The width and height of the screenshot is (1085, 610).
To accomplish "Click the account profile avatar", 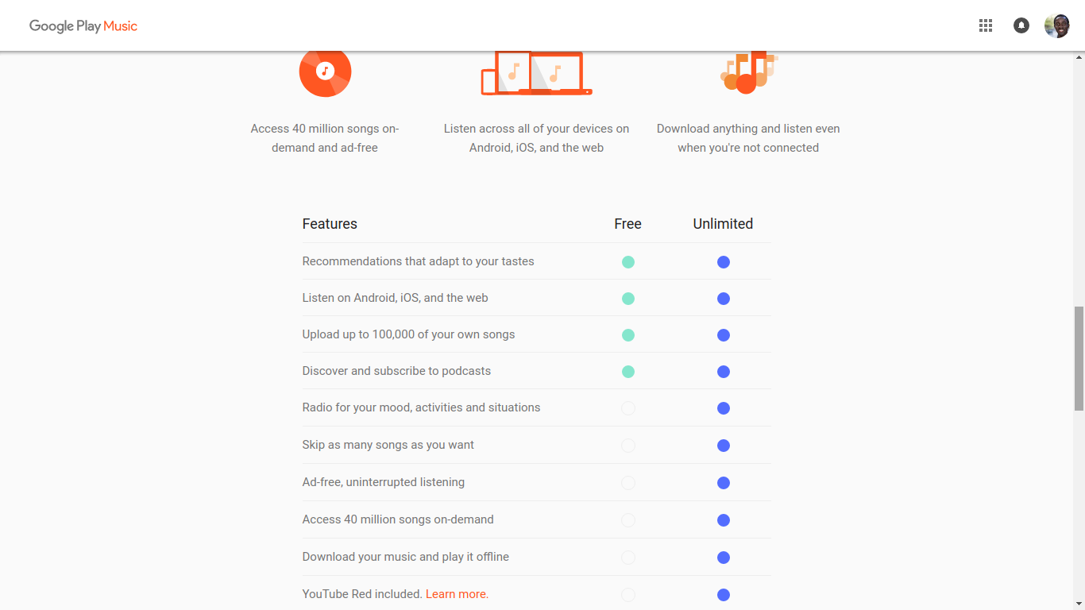I will pos(1057,25).
